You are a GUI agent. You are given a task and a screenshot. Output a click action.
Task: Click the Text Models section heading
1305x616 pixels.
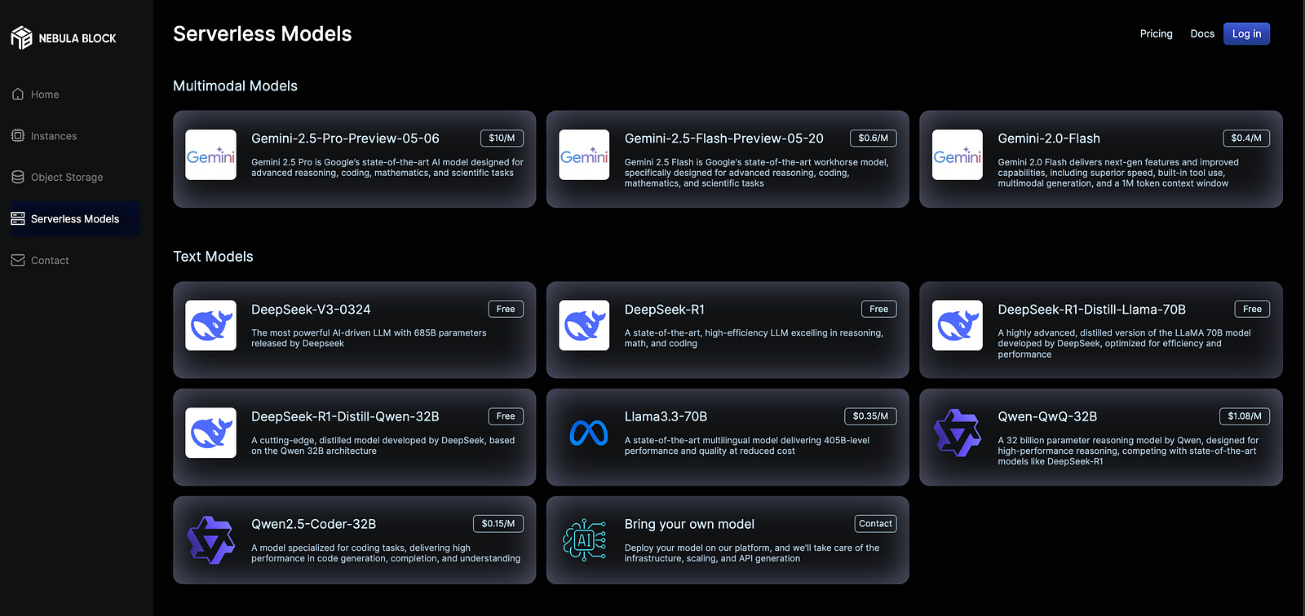(213, 257)
